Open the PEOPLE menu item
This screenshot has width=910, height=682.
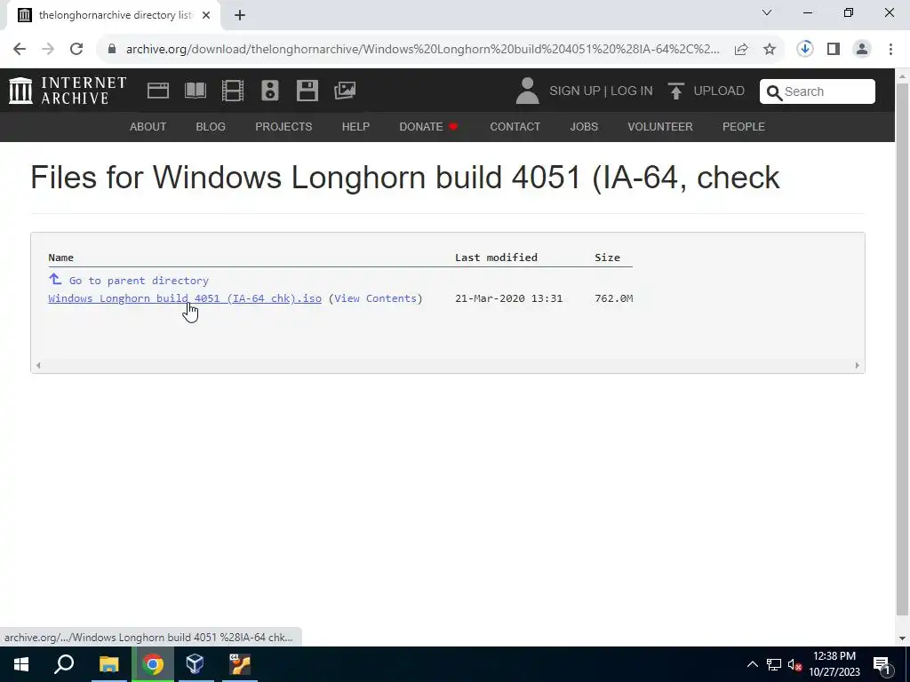coord(744,126)
